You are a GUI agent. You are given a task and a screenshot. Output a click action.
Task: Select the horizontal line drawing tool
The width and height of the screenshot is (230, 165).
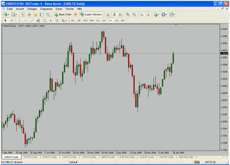[26, 21]
